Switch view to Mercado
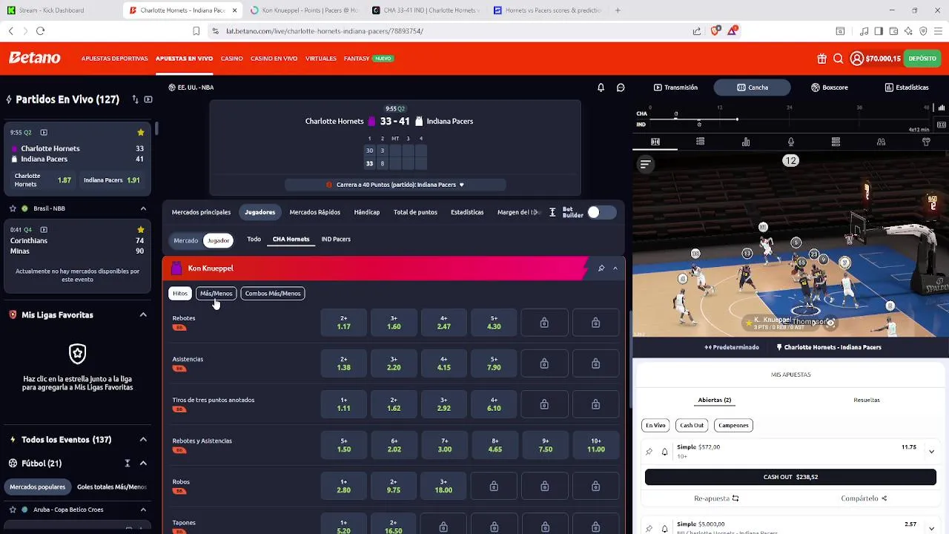Screen dimensions: 949x534 185,240
